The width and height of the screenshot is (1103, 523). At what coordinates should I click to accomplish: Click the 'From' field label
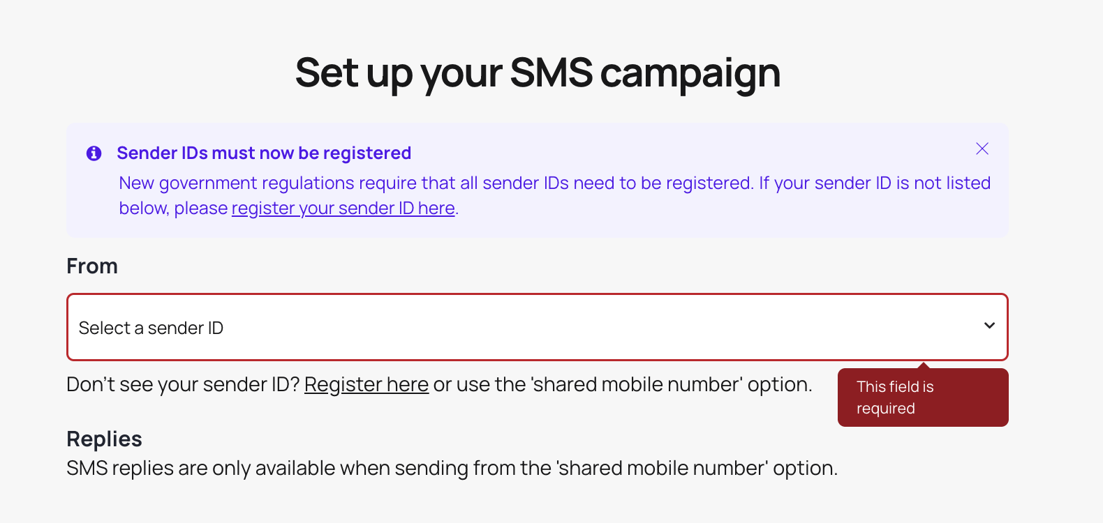[x=92, y=266]
